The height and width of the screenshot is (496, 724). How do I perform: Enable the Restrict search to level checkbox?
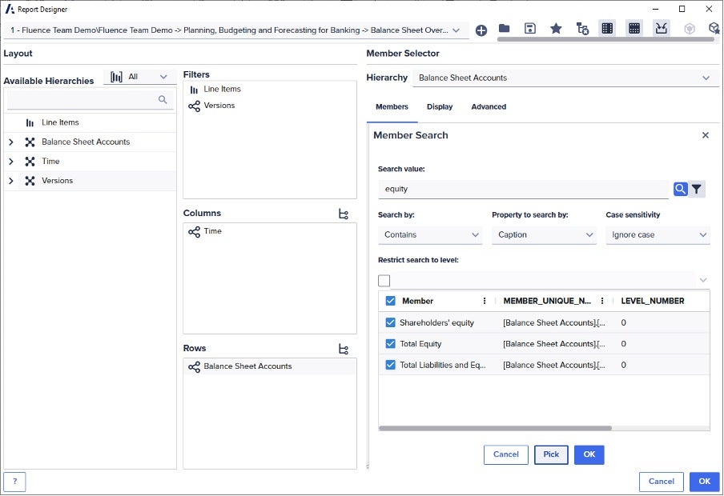pos(384,280)
